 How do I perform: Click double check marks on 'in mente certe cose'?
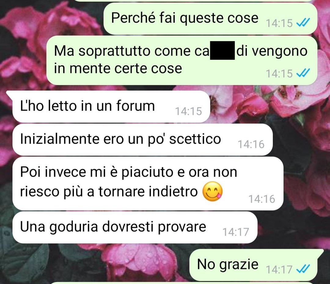click(303, 73)
